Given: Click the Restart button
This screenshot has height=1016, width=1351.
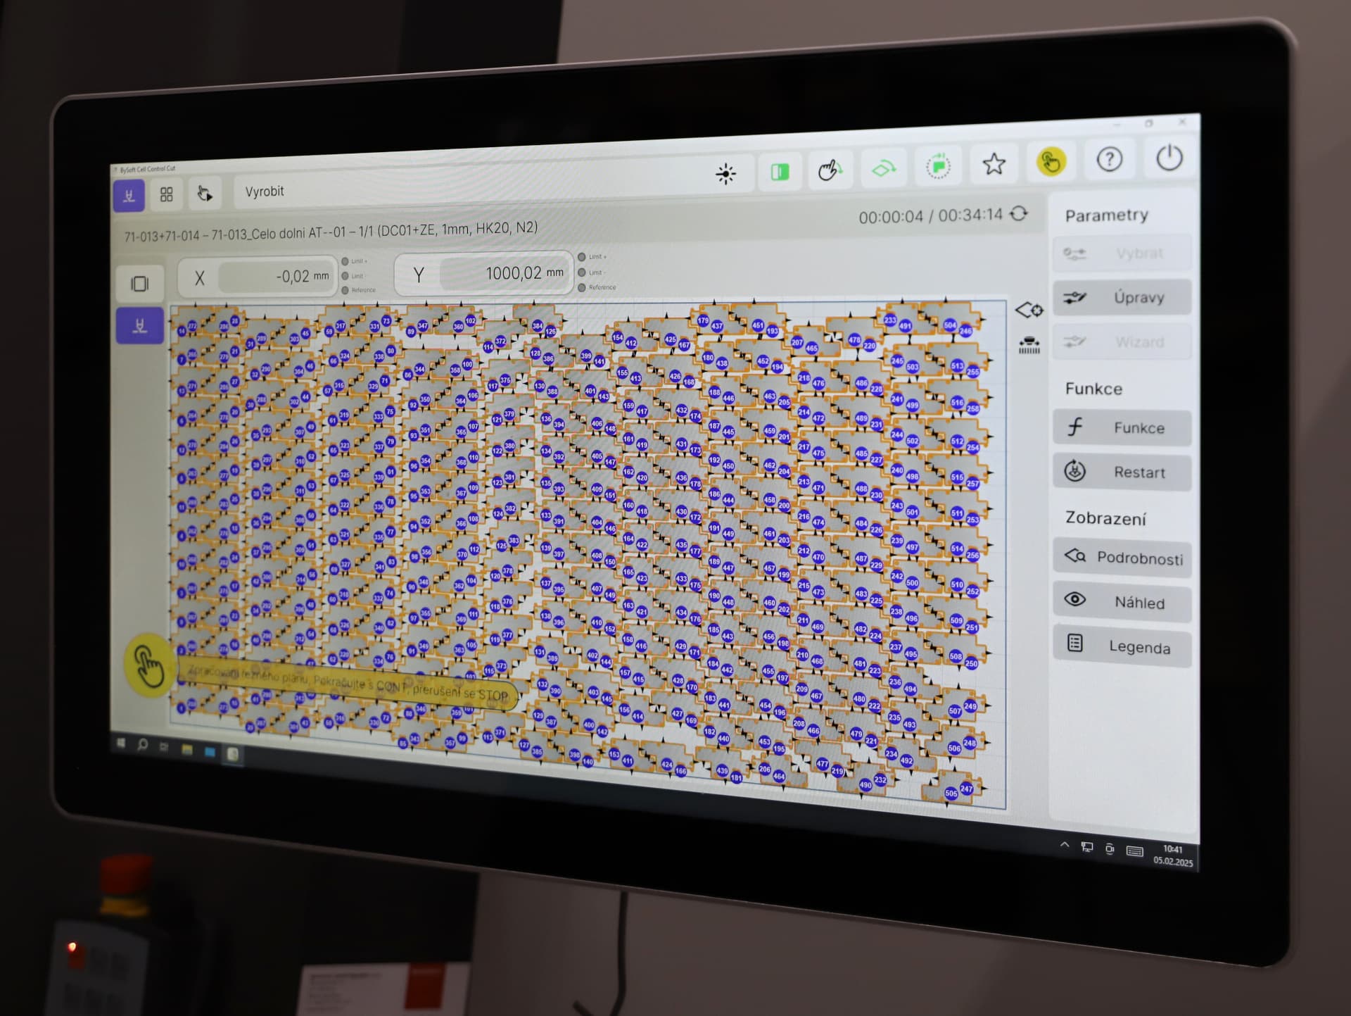Looking at the screenshot, I should (x=1122, y=472).
